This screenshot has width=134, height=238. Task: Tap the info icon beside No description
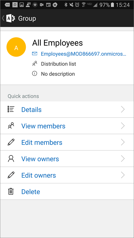click(35, 74)
